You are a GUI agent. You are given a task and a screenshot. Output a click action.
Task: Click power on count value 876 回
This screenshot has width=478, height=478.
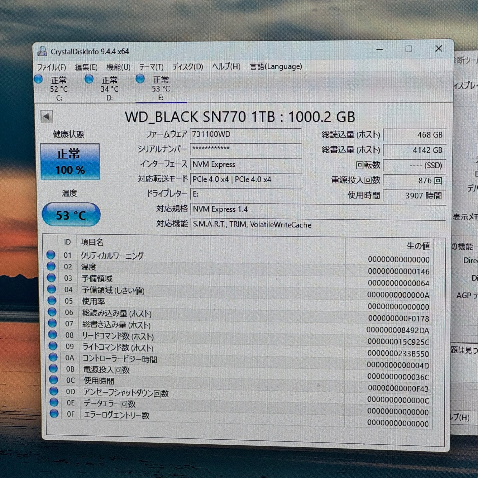point(414,180)
